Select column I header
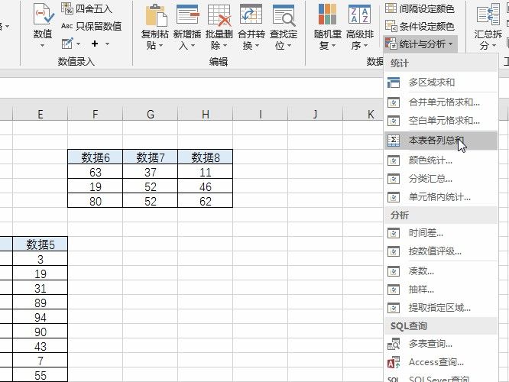Screen dimensions: 509x382 (261, 115)
